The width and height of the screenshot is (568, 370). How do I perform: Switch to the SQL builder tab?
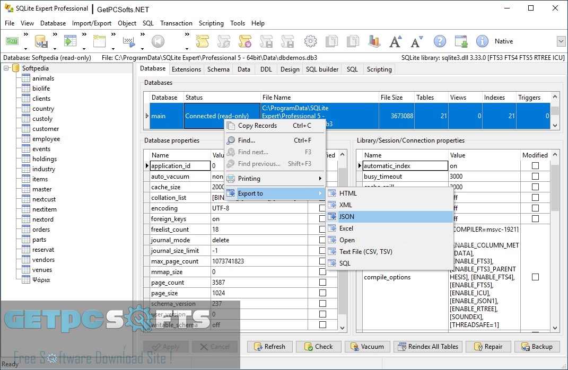(x=322, y=69)
